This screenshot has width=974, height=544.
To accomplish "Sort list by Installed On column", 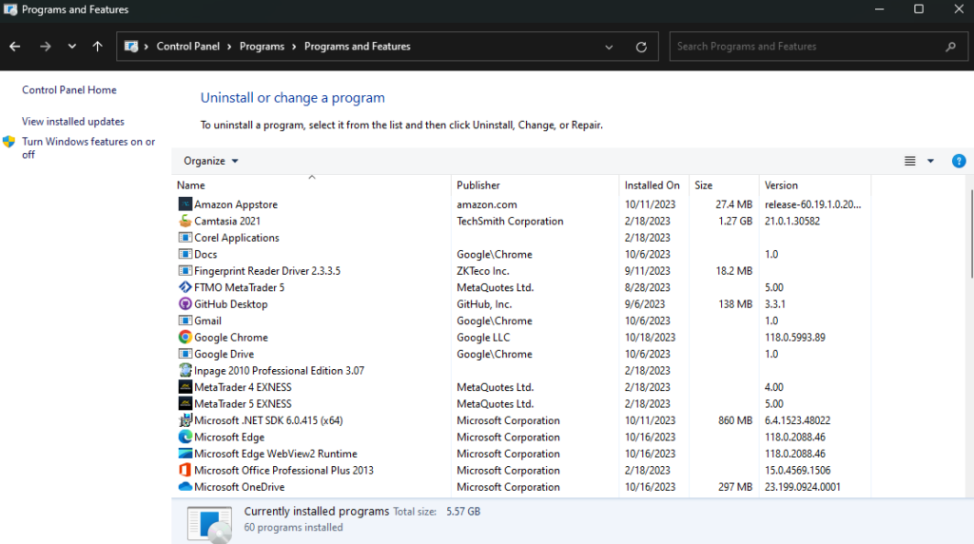I will coord(652,185).
